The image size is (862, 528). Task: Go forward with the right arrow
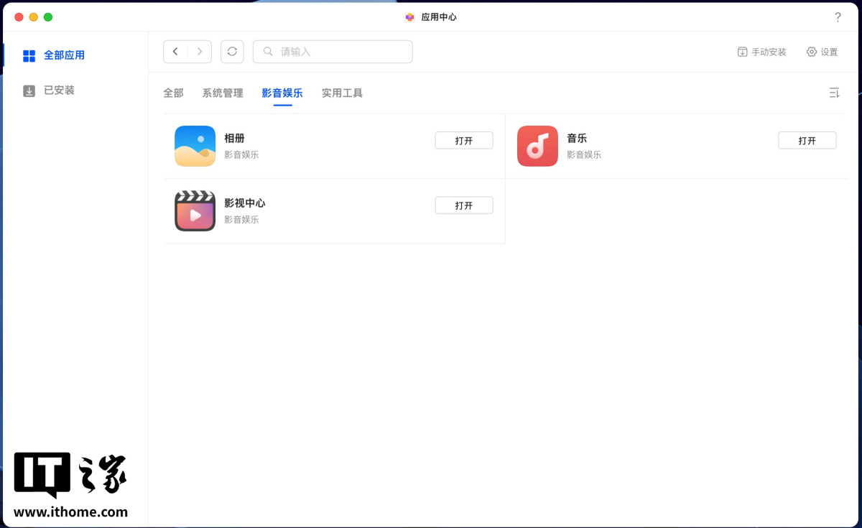(x=200, y=52)
